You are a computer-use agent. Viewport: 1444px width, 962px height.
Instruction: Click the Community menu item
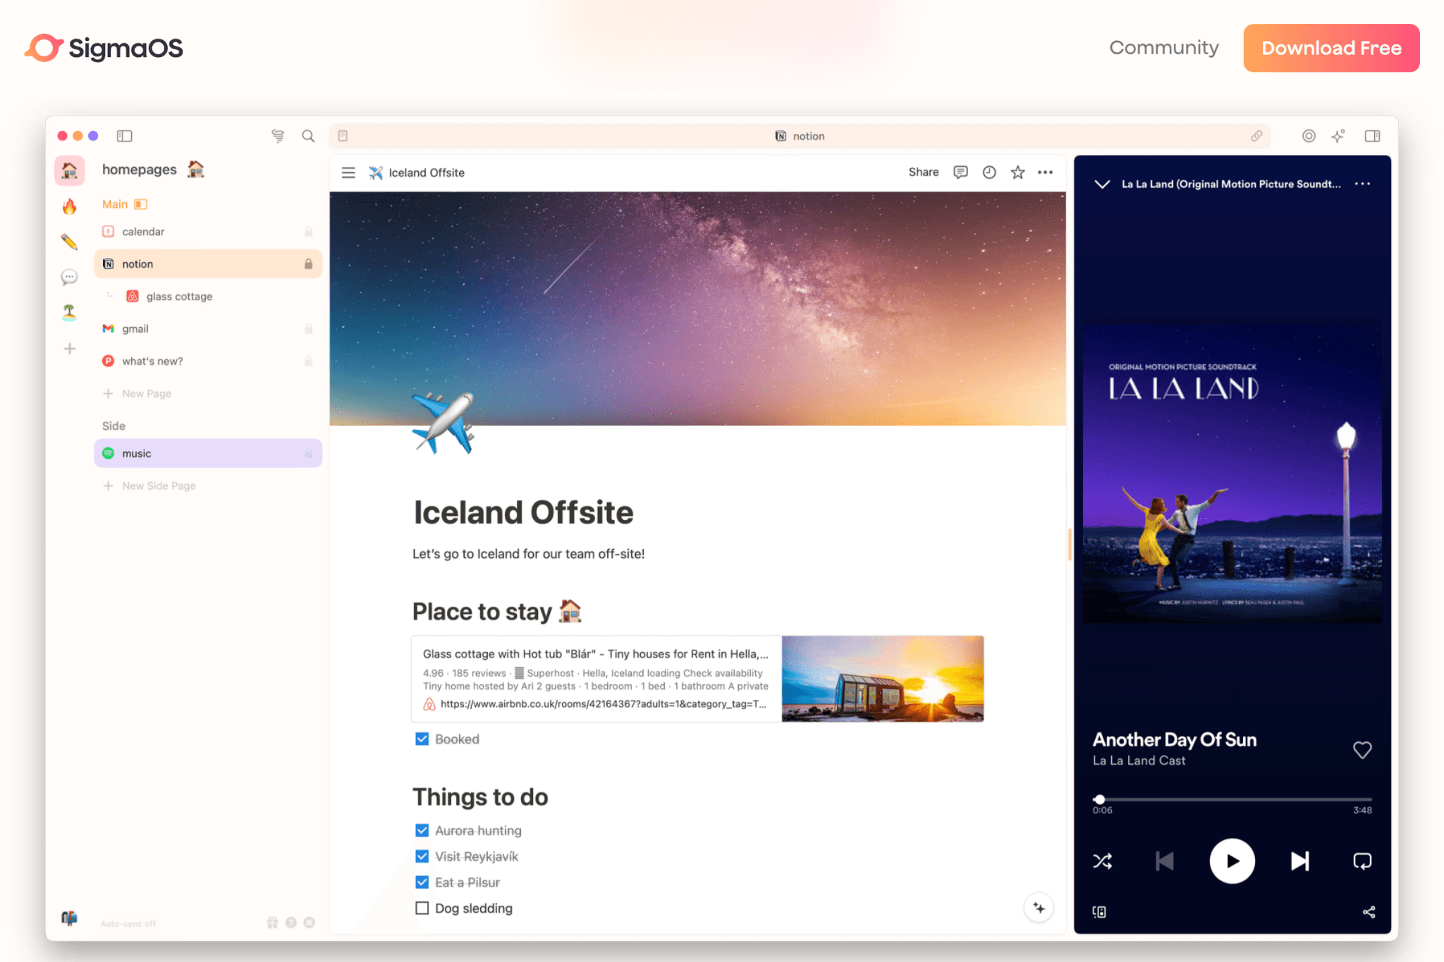point(1163,47)
